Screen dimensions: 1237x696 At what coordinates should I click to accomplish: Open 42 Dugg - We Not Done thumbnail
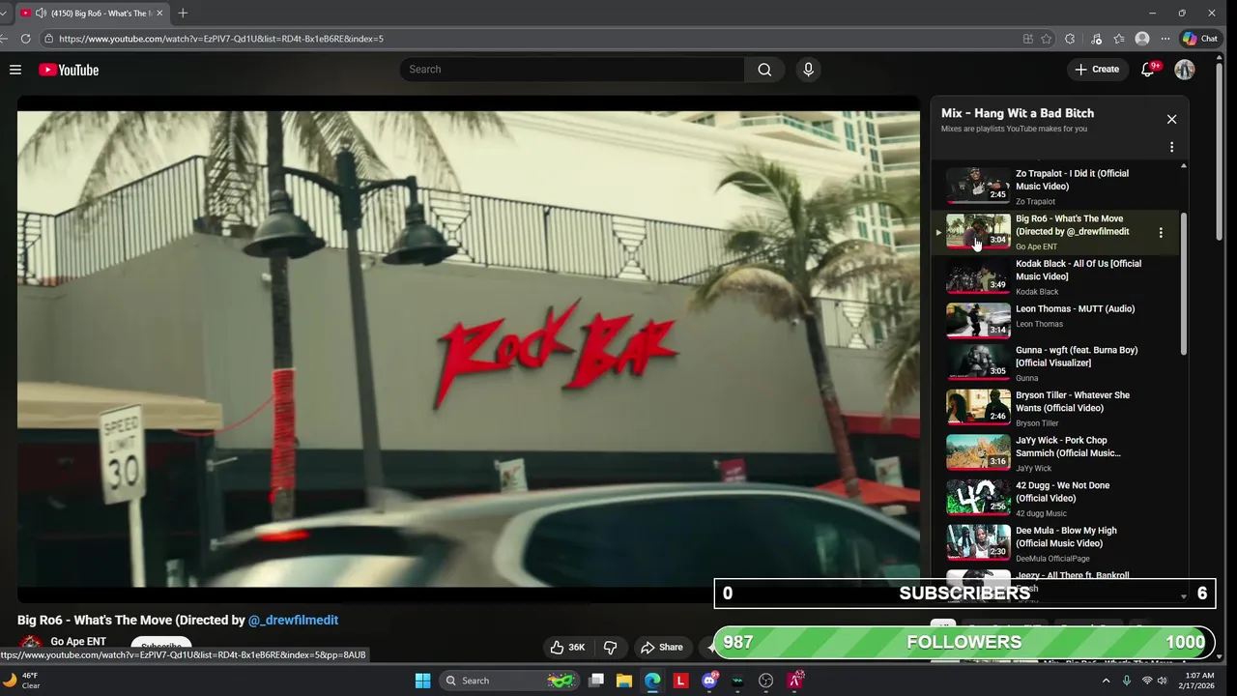[978, 497]
